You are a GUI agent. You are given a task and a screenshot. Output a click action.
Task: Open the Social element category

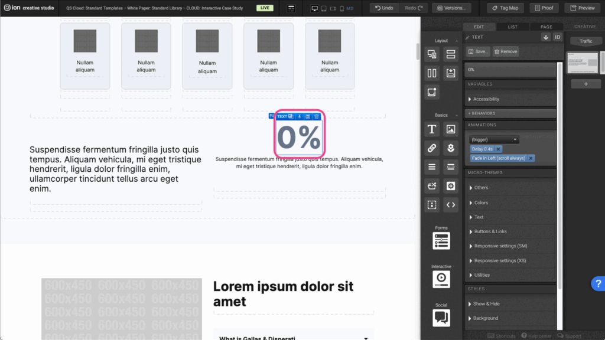441,318
